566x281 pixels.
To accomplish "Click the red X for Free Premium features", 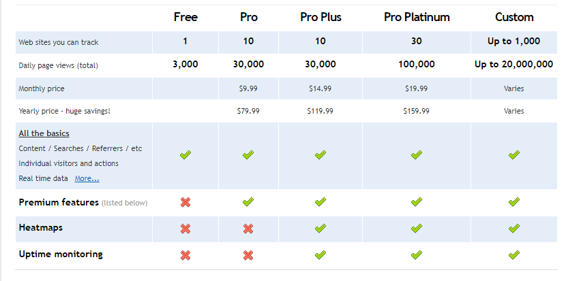I will pos(185,202).
